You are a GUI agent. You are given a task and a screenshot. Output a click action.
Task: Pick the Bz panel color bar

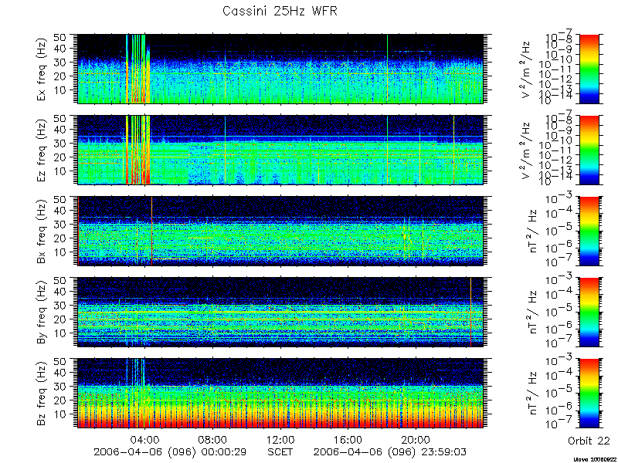click(x=589, y=394)
